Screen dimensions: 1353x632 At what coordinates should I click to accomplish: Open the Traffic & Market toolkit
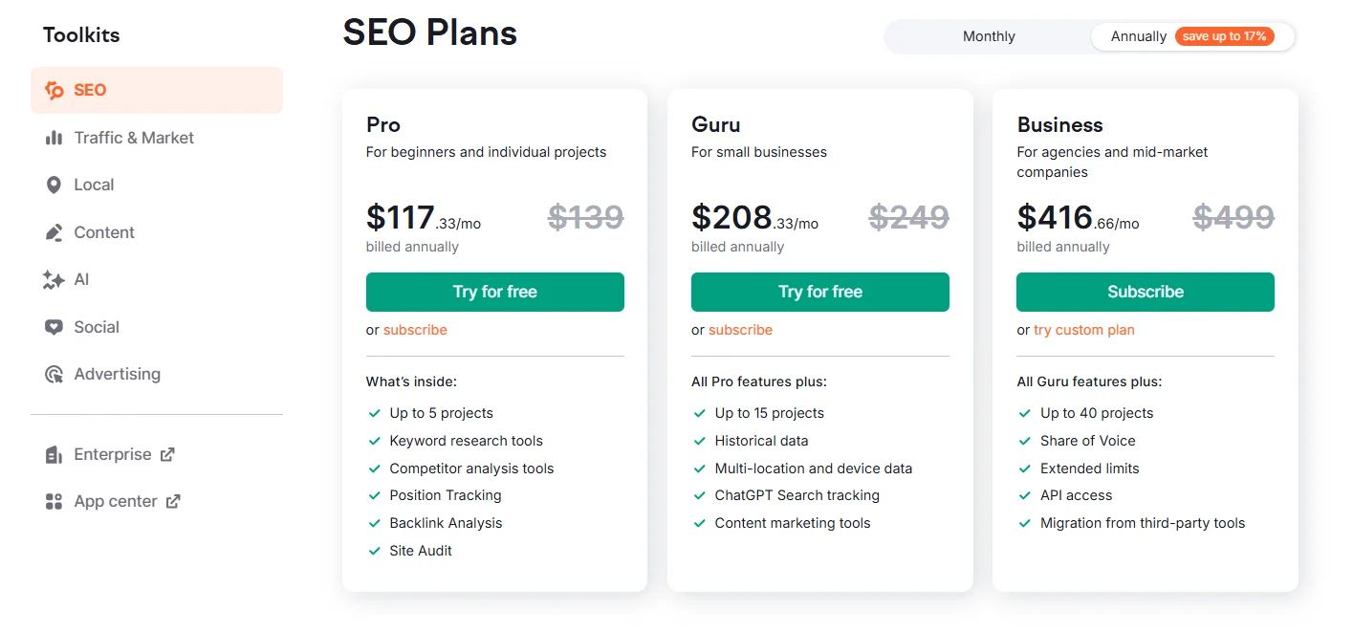click(134, 138)
